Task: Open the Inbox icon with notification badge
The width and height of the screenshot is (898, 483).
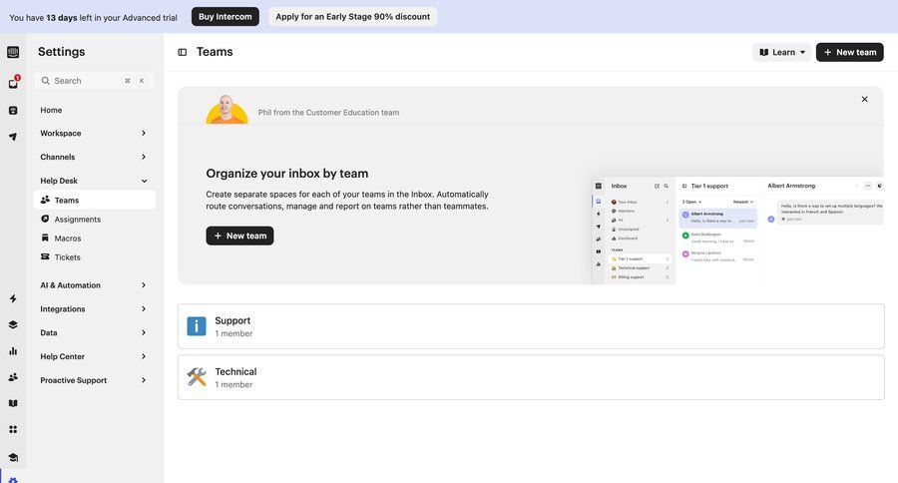Action: coord(13,83)
